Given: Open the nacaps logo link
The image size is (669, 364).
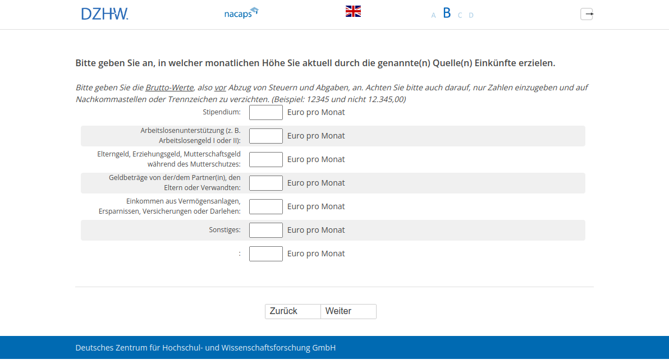Looking at the screenshot, I should pyautogui.click(x=241, y=12).
